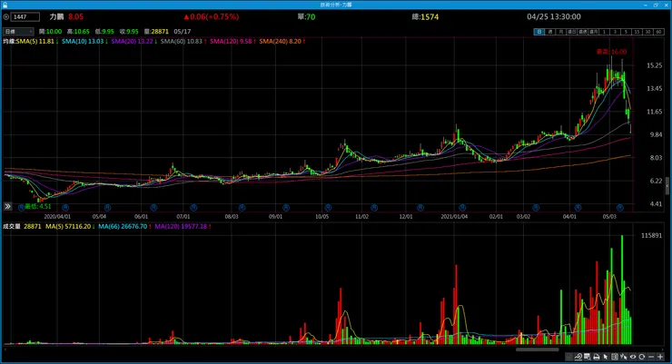Open the indicator chart settings icon
Viewport: 672px width, 364px height.
pyautogui.click(x=578, y=357)
